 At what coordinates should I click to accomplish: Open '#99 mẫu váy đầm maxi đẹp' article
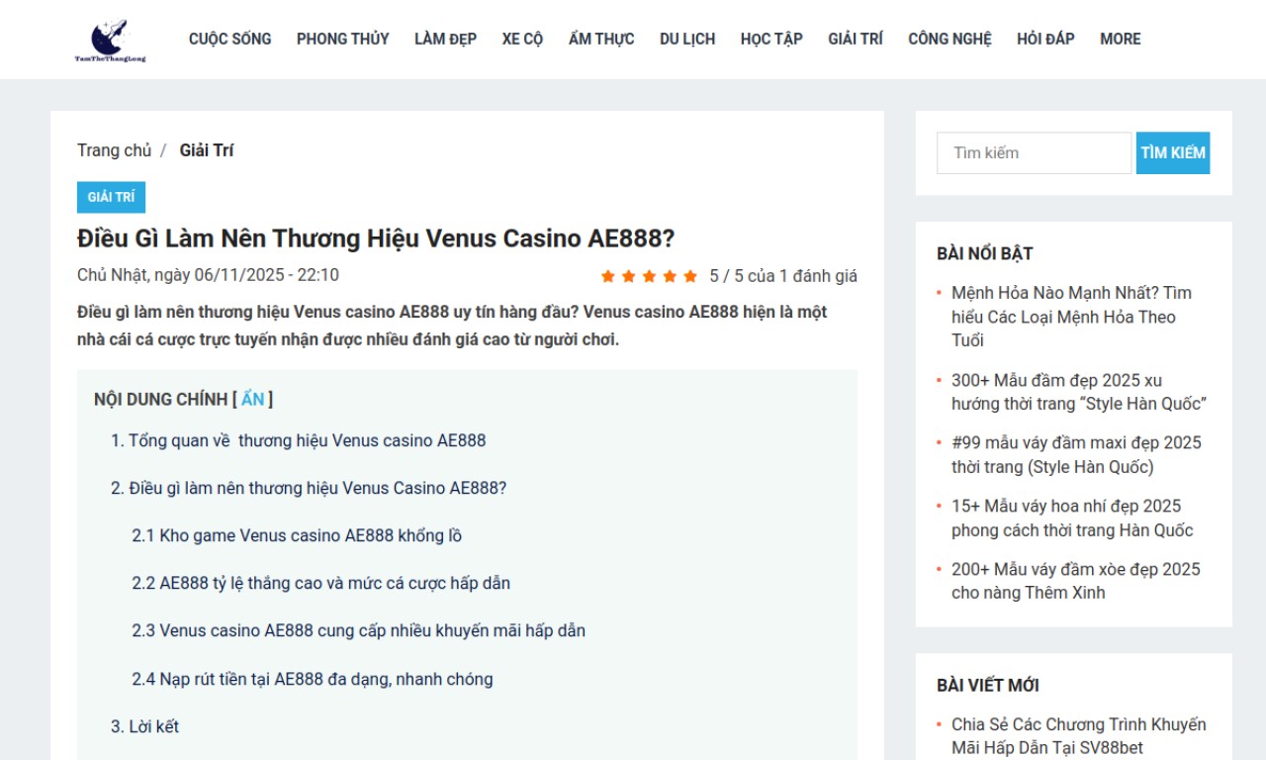click(1076, 455)
